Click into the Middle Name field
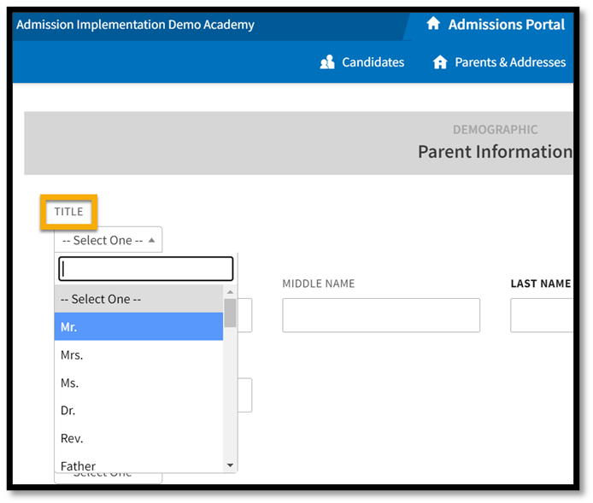 (381, 315)
